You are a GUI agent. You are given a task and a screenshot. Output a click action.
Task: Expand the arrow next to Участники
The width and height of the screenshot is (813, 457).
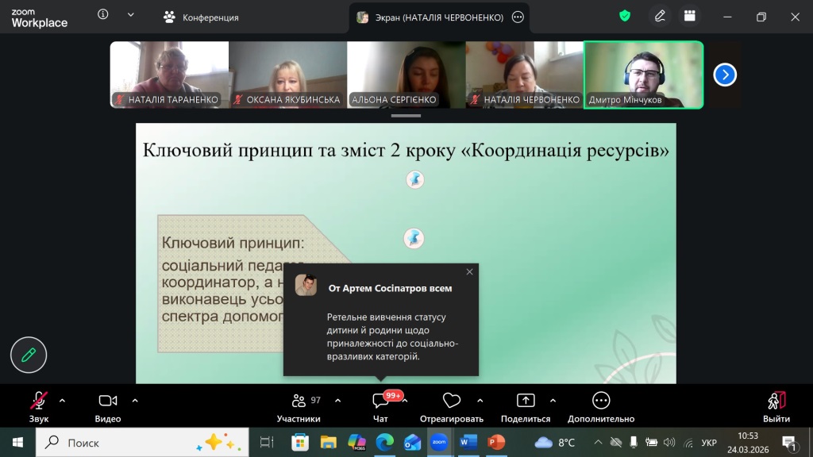pyautogui.click(x=337, y=401)
